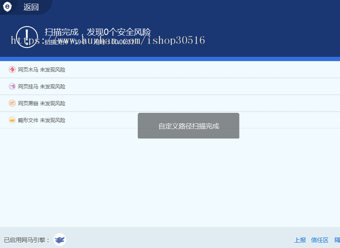340x248 pixels.
Task: Select the 网页挂马 未发现风险 row
Action: click(170, 86)
